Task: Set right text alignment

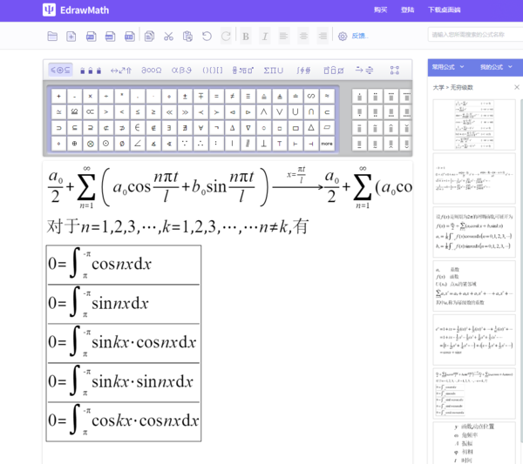Action: pyautogui.click(x=323, y=36)
